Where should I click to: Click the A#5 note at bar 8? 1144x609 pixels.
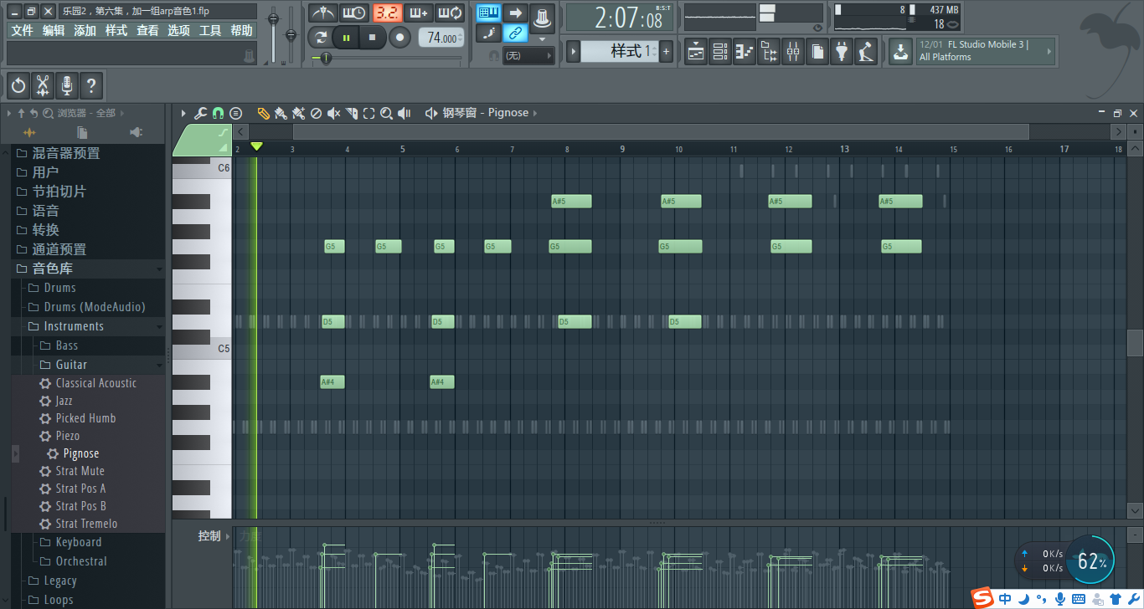tap(571, 202)
